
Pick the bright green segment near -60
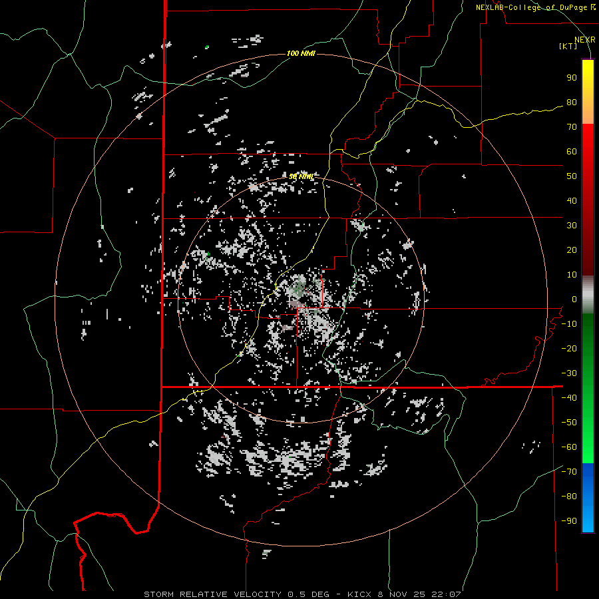588,447
